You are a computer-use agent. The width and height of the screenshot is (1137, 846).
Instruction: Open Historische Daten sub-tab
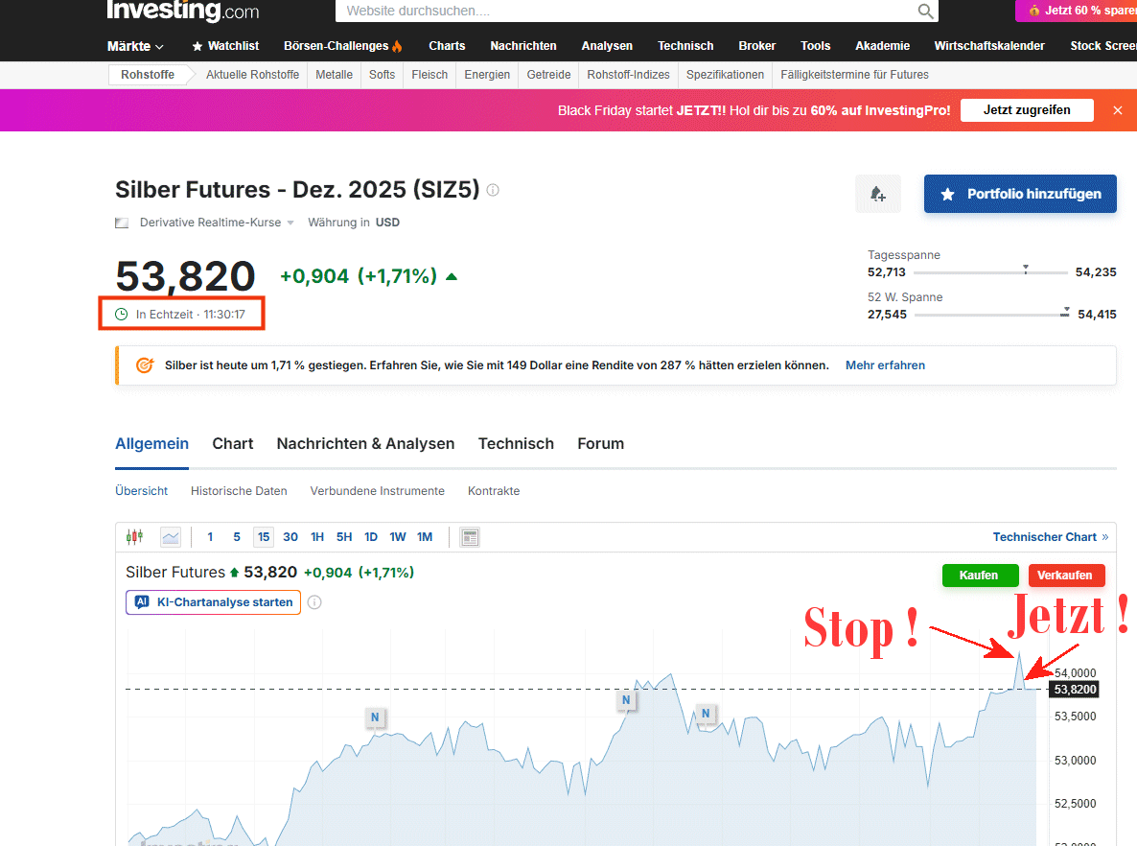pos(239,491)
